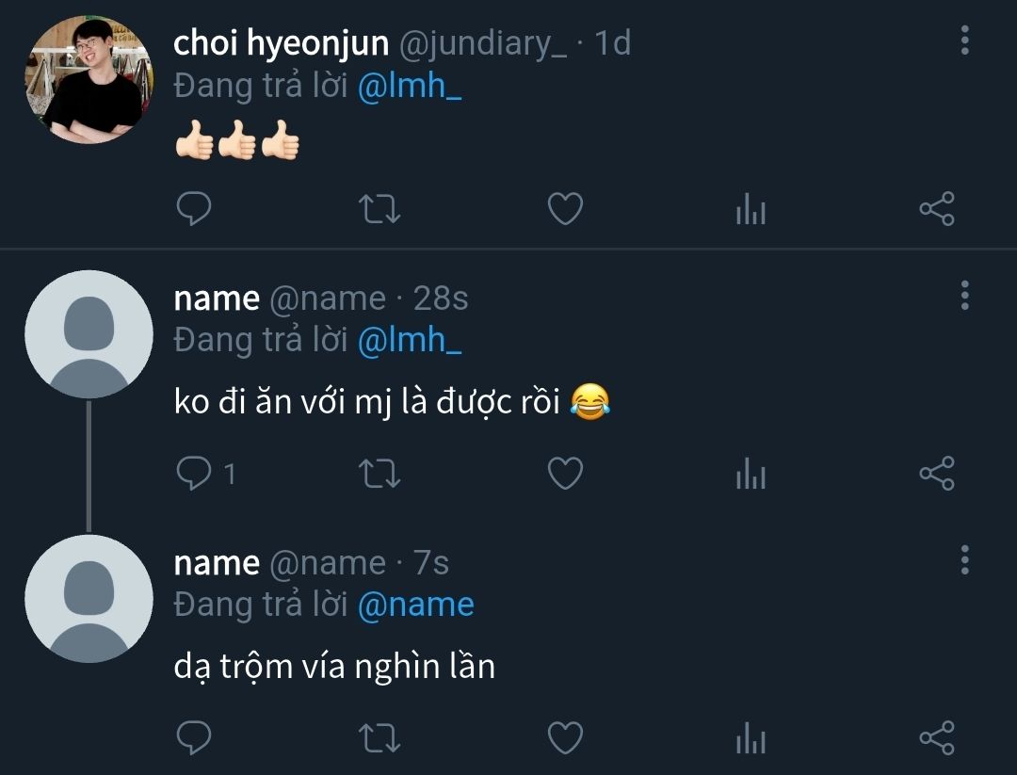
Task: Reply to the 'ko đi ăn với mj' tweet
Action: pos(194,473)
